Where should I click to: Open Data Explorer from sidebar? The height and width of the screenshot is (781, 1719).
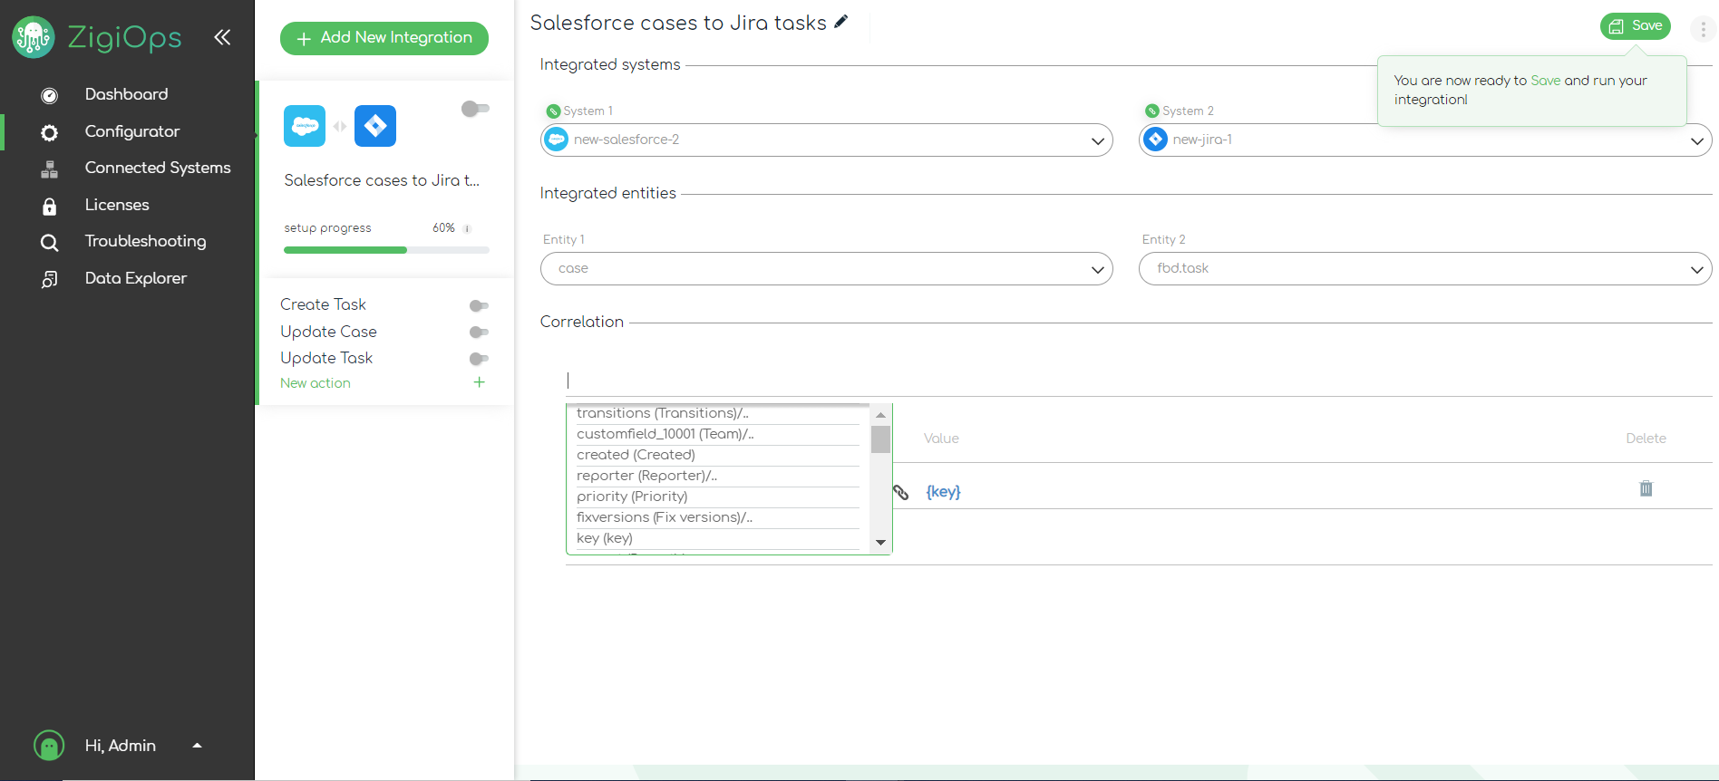point(136,278)
